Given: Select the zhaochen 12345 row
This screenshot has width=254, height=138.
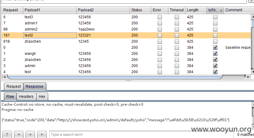Looking at the screenshot, I should (x=126, y=41).
